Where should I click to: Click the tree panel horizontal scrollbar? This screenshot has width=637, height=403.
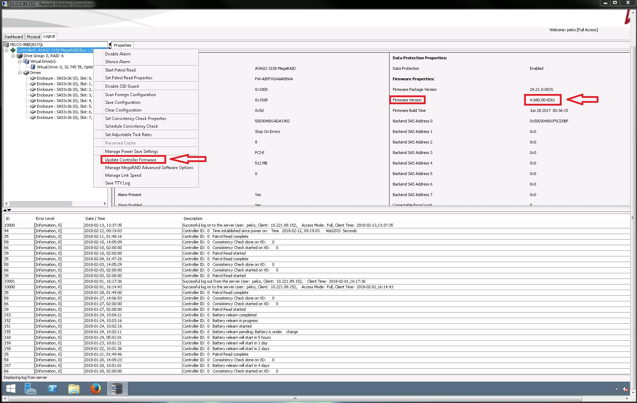click(x=41, y=203)
